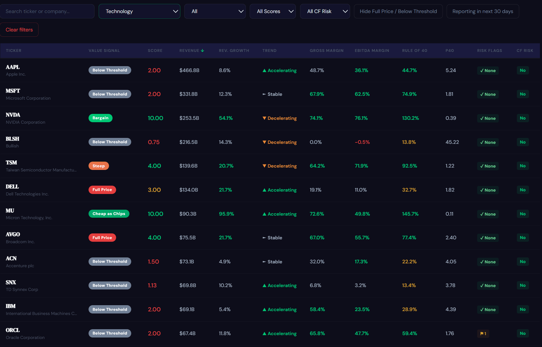
Task: Open the MSFT ticker row
Action: 270,94
